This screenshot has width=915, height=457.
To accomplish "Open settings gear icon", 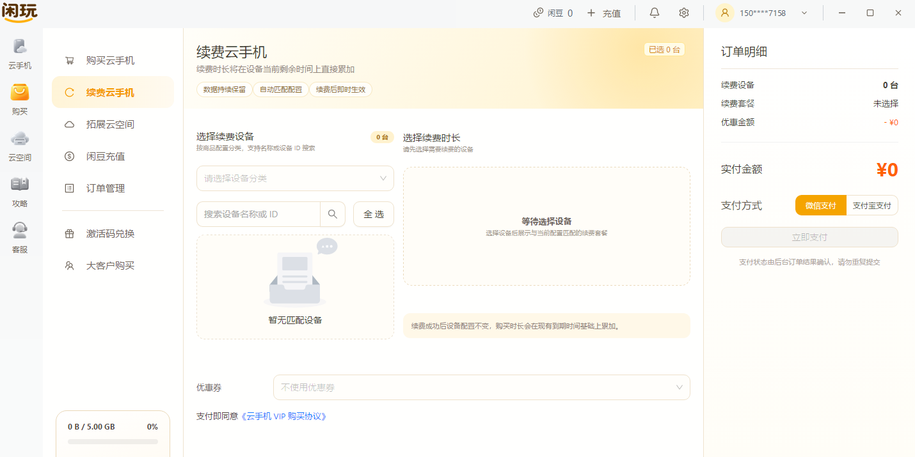I will [684, 13].
